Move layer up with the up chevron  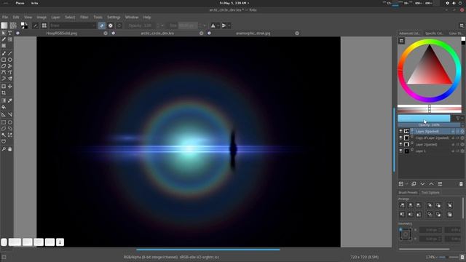(431, 184)
